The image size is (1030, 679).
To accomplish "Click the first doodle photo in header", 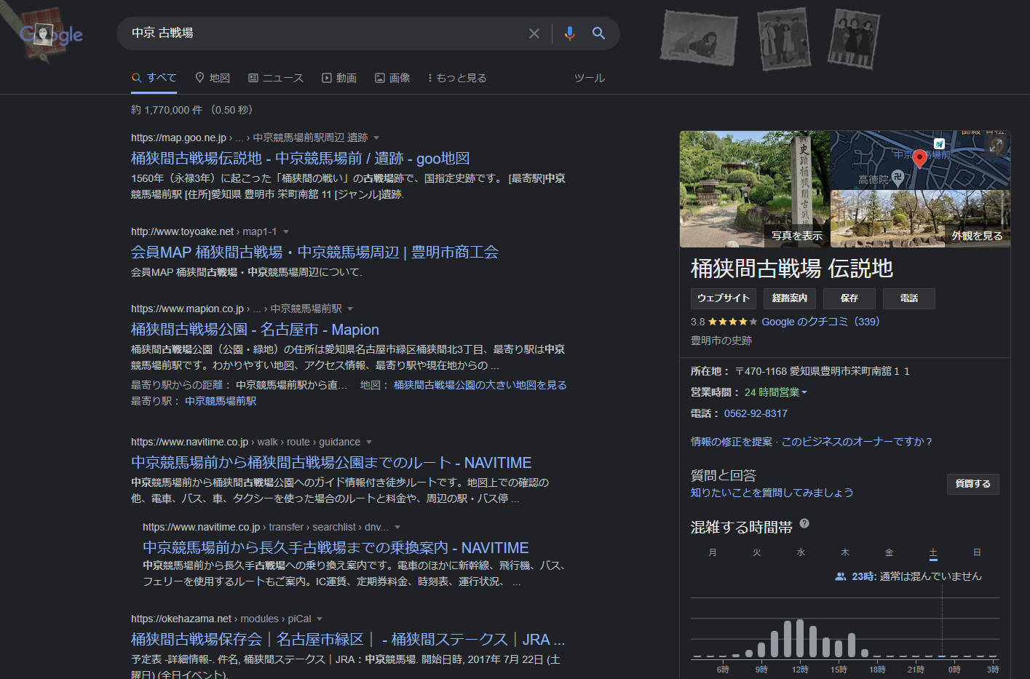I will click(699, 36).
